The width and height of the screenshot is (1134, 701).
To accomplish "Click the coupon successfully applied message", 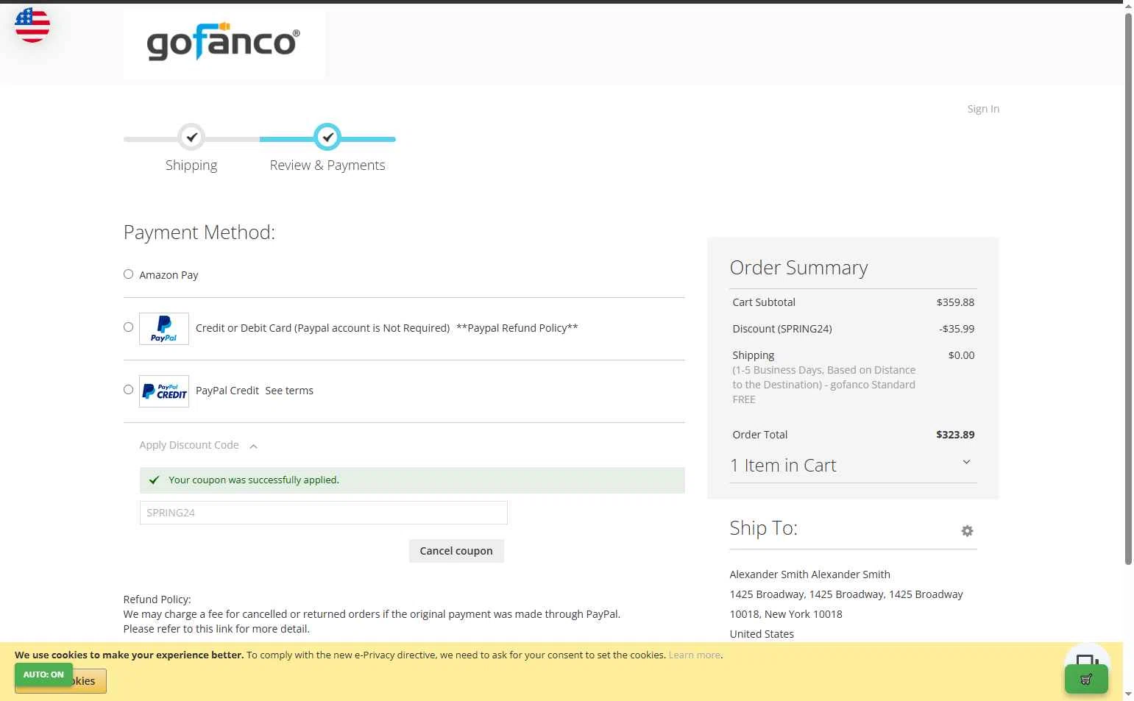I will click(x=412, y=480).
